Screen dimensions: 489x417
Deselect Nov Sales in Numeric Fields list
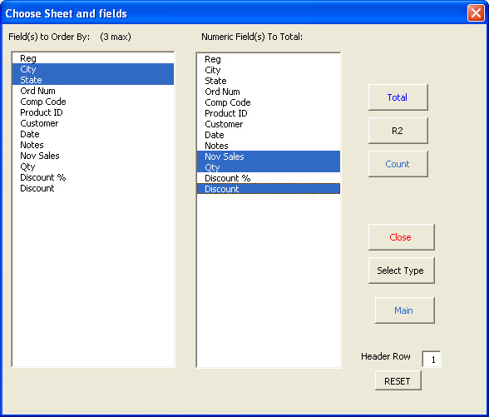pos(269,156)
